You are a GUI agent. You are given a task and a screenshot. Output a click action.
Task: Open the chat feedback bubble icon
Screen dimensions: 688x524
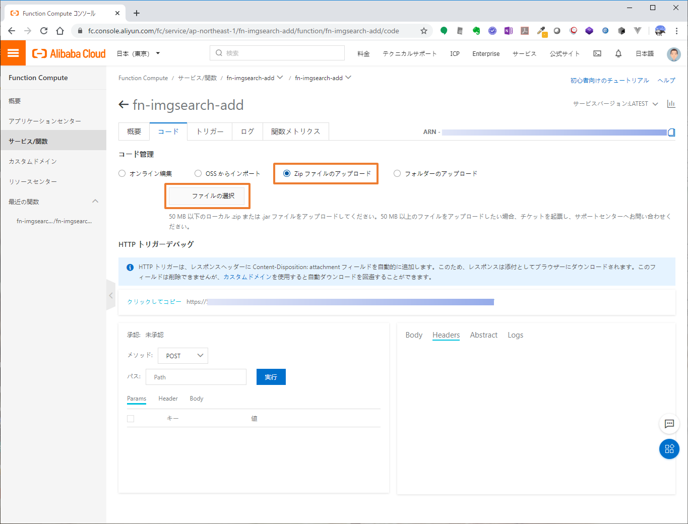[x=669, y=424]
